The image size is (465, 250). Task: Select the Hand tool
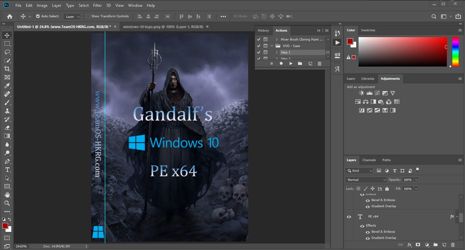pyautogui.click(x=7, y=195)
